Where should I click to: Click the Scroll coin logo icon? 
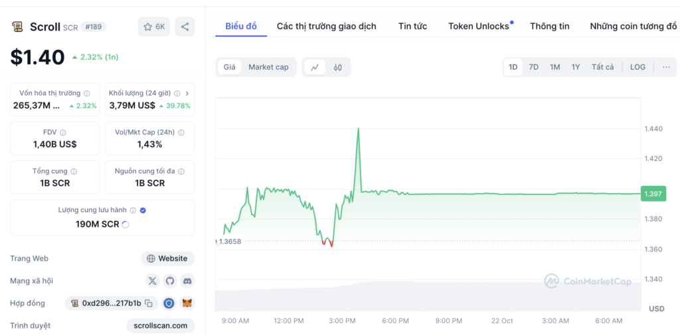click(x=18, y=27)
